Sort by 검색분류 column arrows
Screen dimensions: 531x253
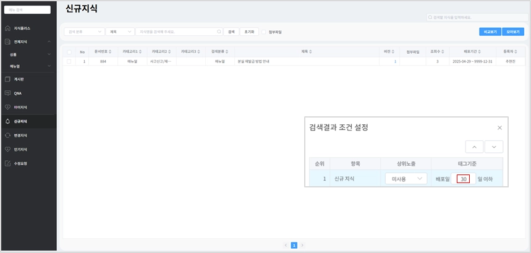click(227, 52)
